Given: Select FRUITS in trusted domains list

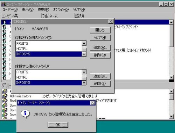Looking at the screenshot, I should tap(49, 44).
